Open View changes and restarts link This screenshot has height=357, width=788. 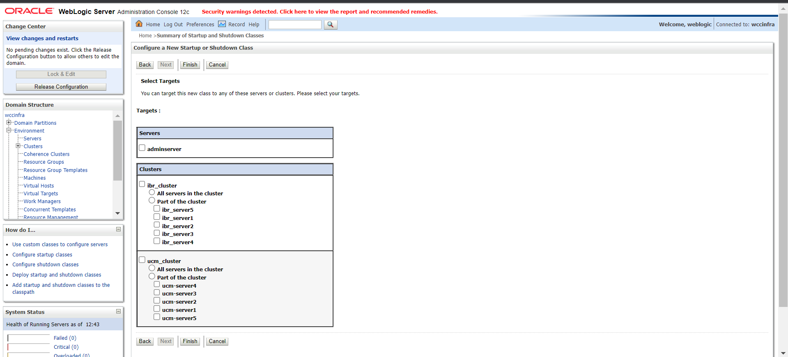42,38
